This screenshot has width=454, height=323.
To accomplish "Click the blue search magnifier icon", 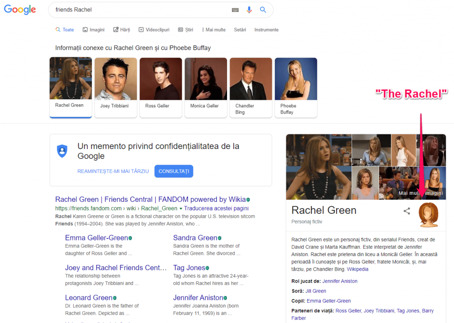I will [263, 10].
